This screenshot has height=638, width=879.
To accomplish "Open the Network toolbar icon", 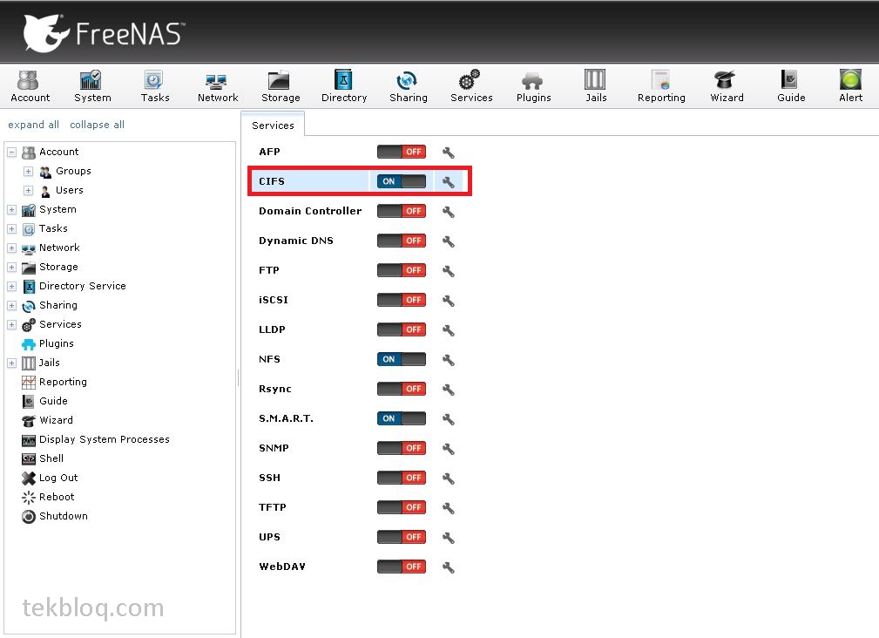I will [x=218, y=85].
